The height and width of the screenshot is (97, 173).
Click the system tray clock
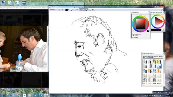click(x=168, y=95)
